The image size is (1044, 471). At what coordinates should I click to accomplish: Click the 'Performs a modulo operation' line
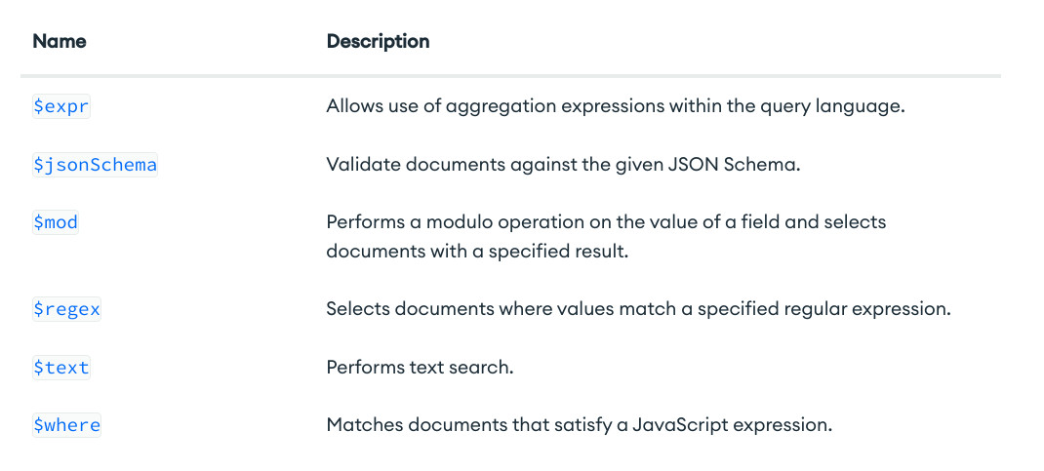[x=606, y=221]
